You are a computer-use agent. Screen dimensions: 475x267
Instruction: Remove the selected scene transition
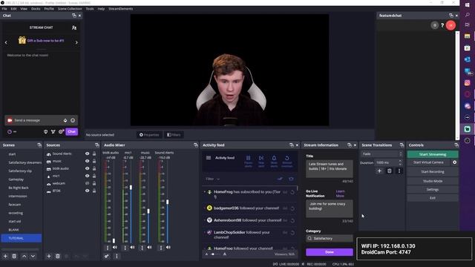pos(389,171)
